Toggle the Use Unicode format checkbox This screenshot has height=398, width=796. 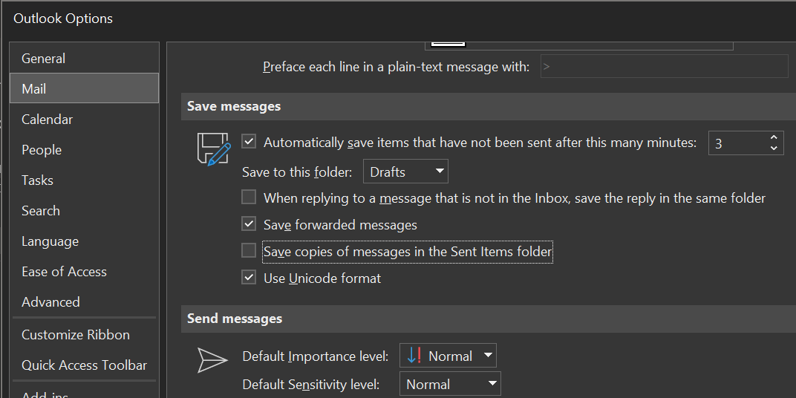point(249,278)
